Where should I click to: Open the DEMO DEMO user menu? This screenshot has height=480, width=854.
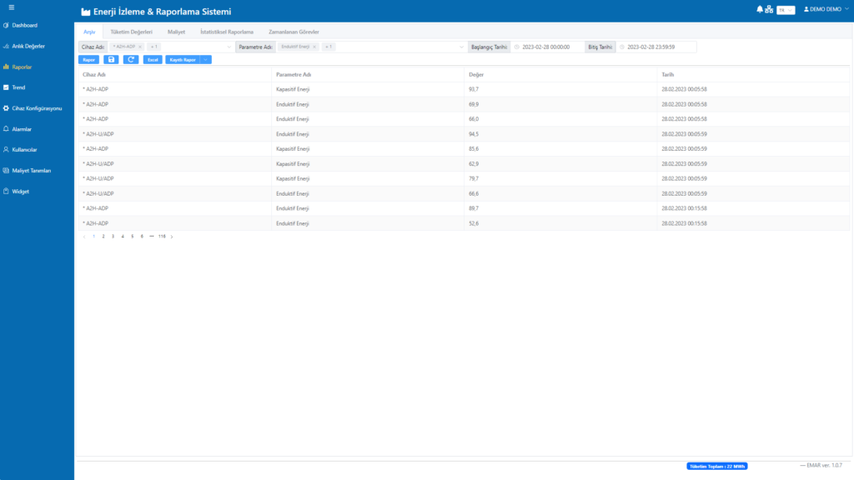click(x=826, y=9)
